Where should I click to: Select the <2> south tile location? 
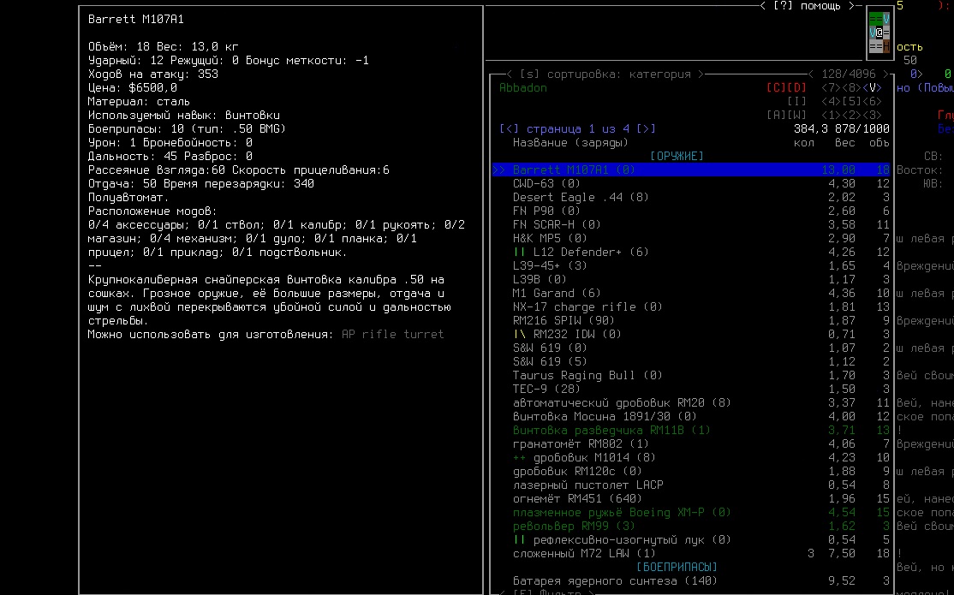852,115
